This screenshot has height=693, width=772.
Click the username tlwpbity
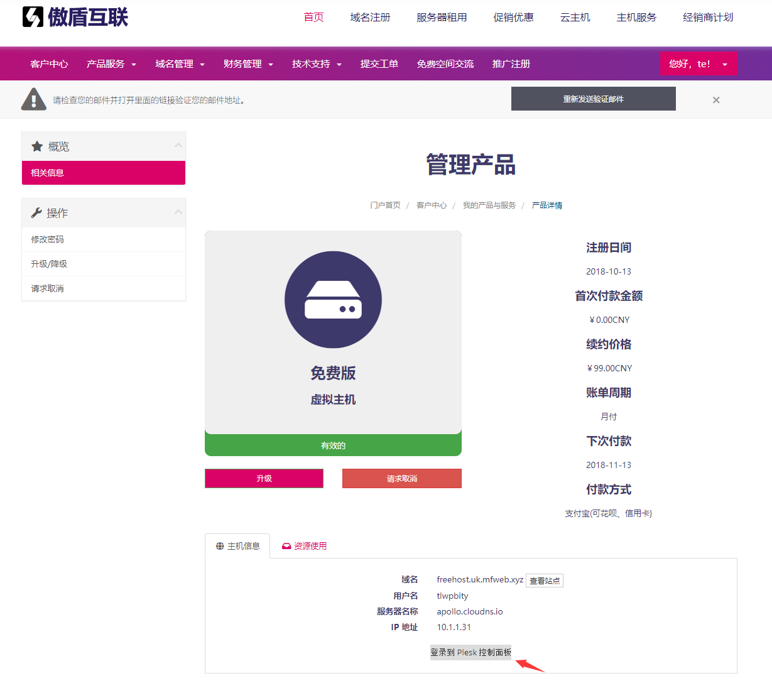coord(452,596)
